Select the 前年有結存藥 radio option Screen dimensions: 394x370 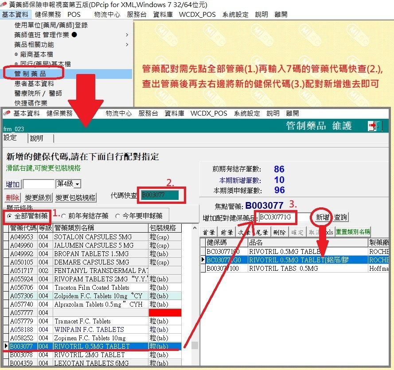click(64, 216)
